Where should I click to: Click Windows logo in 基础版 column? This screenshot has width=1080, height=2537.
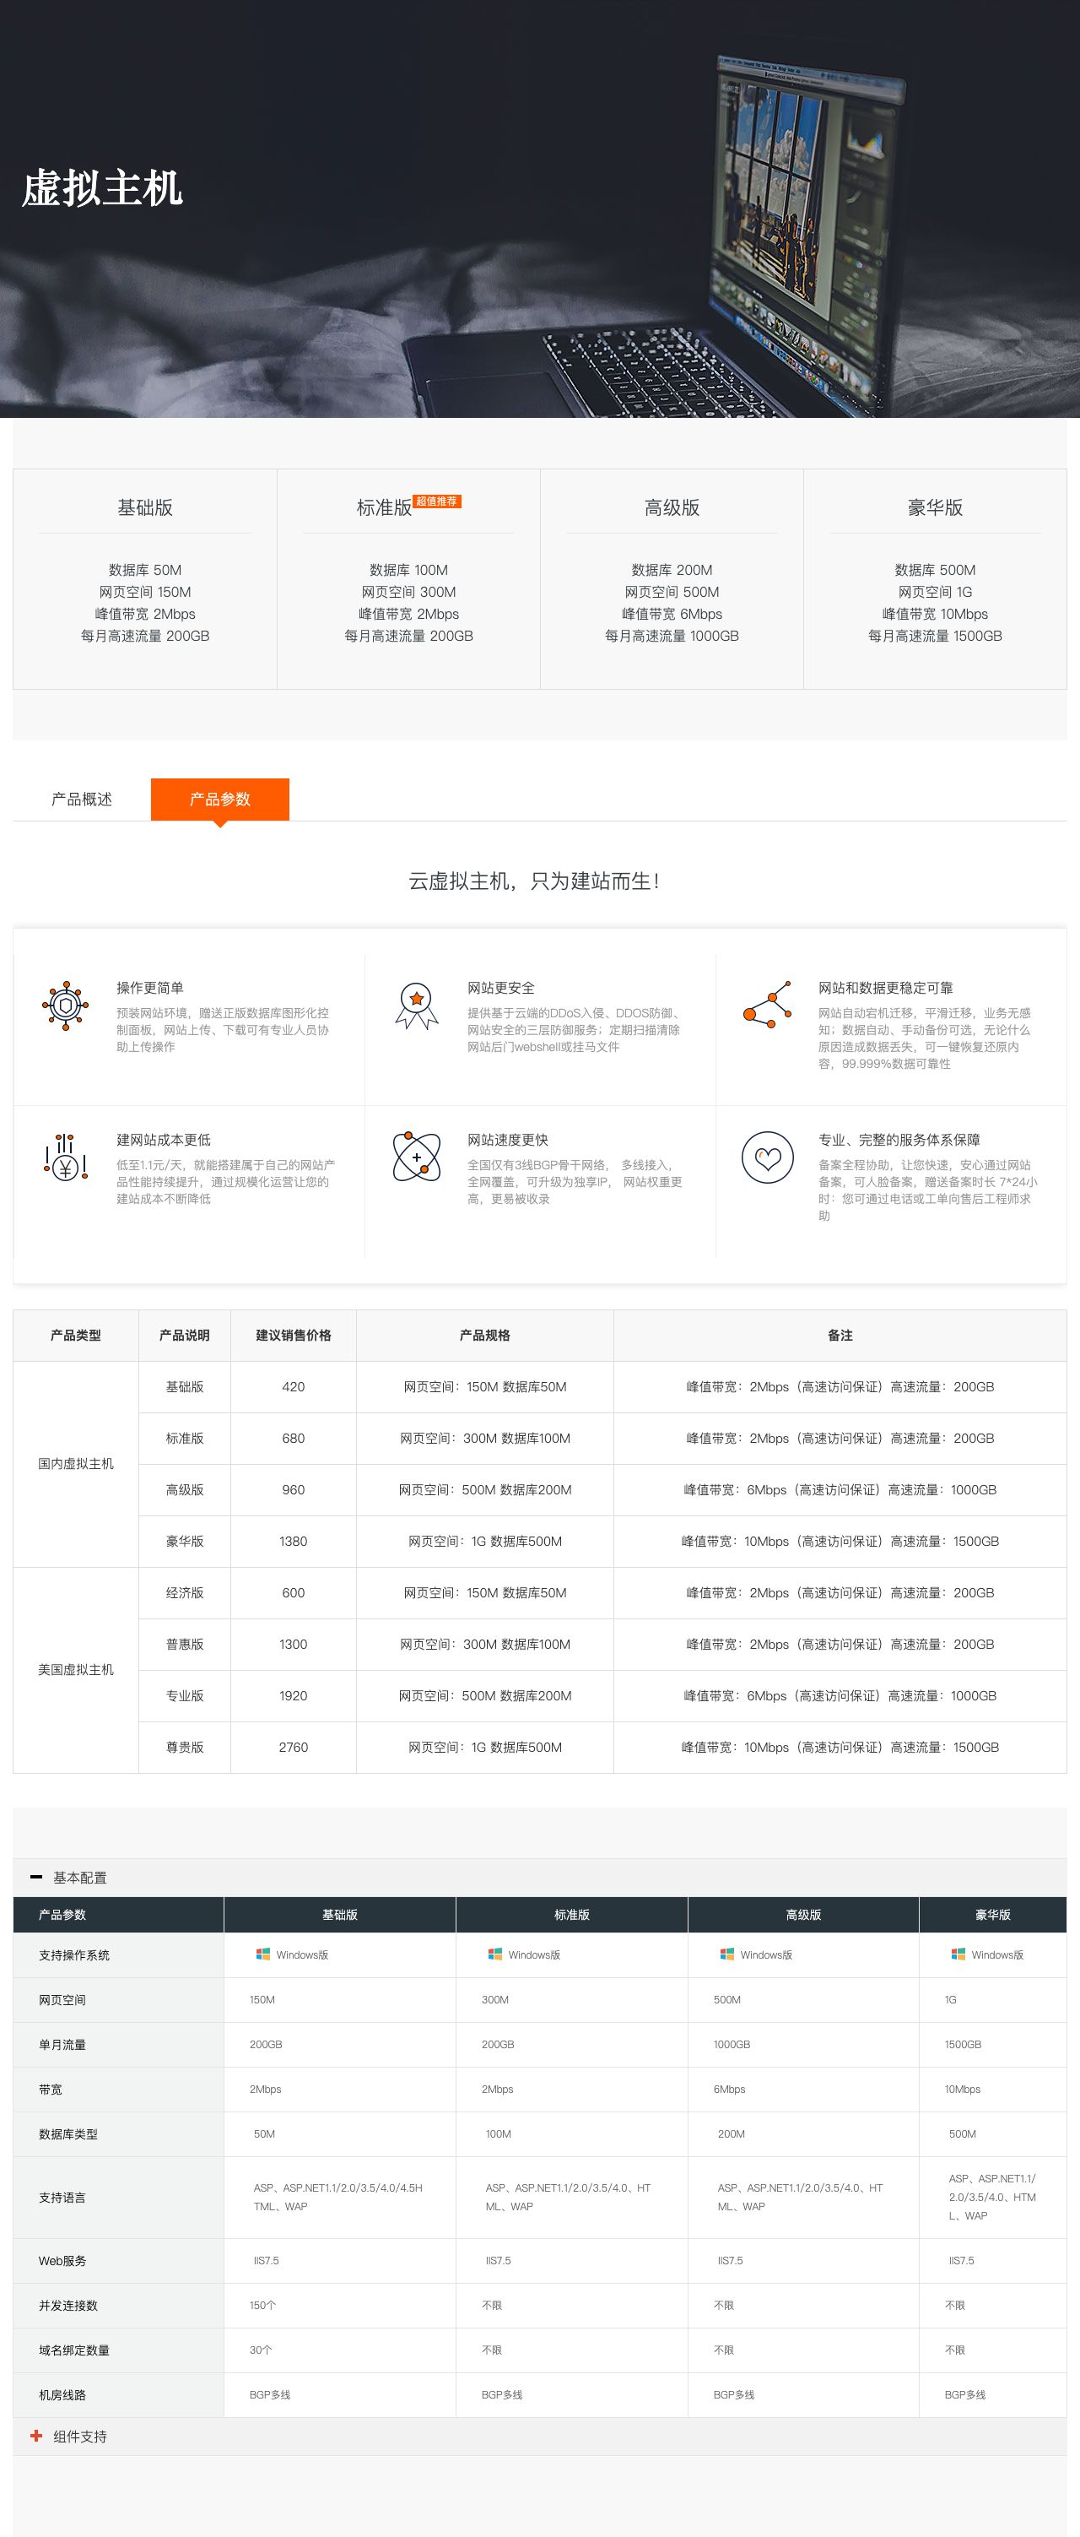coord(263,1954)
